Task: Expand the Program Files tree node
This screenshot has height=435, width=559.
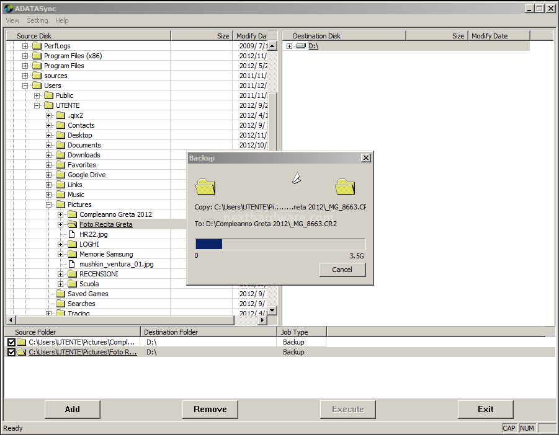Action: point(25,66)
